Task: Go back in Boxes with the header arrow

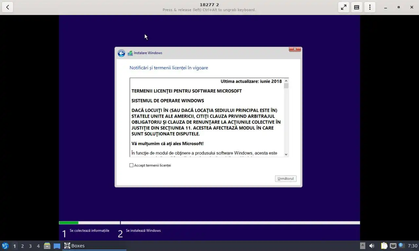Action: click(x=8, y=7)
